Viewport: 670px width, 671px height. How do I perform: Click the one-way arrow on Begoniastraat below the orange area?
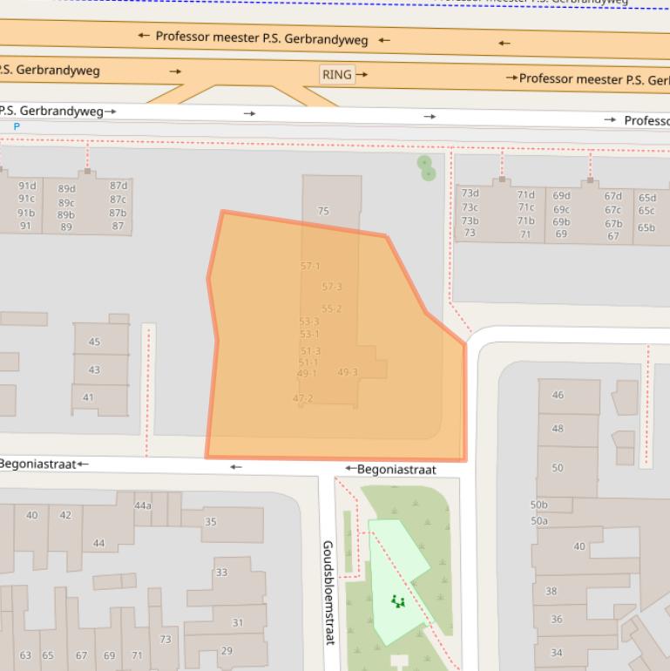(236, 467)
